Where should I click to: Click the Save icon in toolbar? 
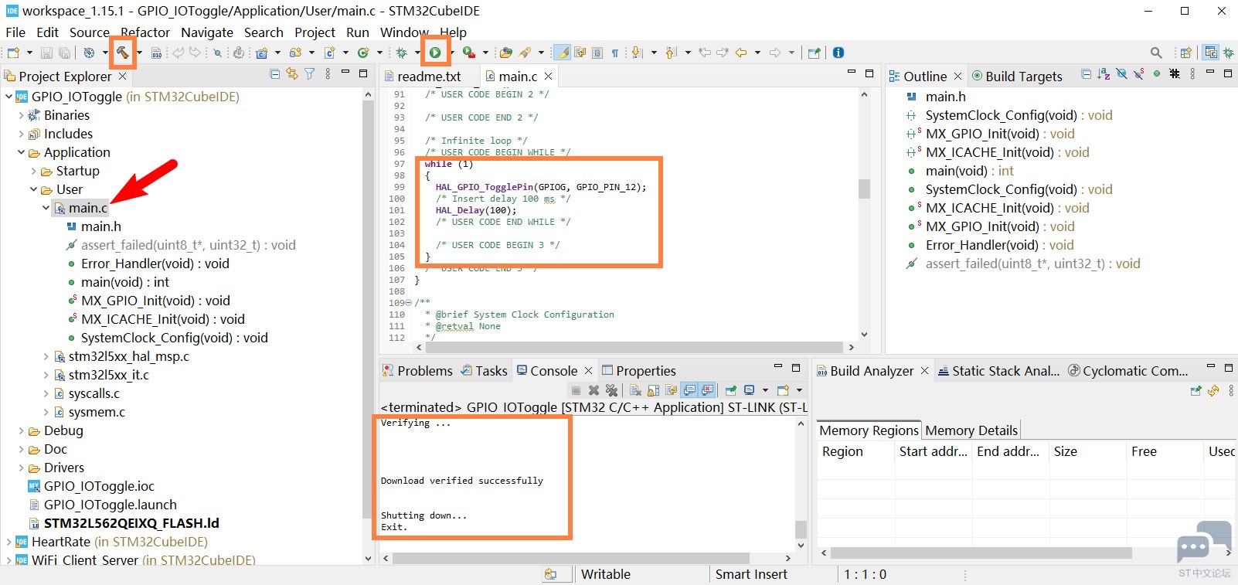[46, 53]
